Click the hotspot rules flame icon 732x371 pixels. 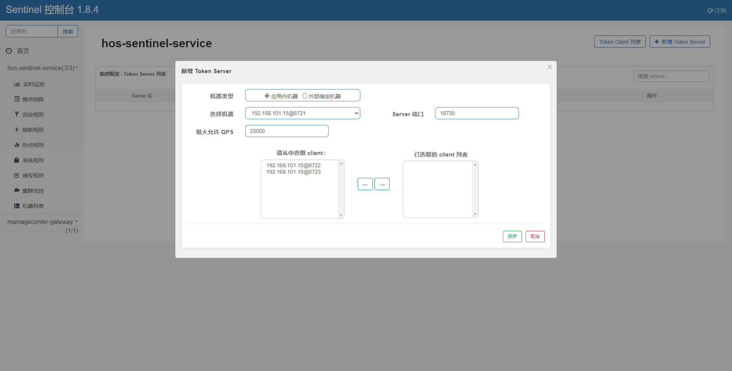[x=17, y=145]
